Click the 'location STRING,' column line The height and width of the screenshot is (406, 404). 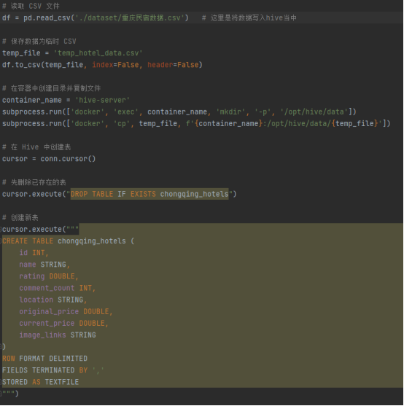[x=53, y=300]
